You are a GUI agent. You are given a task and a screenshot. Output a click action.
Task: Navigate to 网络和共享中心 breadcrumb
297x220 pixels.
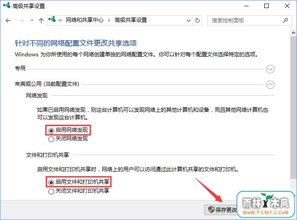pyautogui.click(x=85, y=20)
